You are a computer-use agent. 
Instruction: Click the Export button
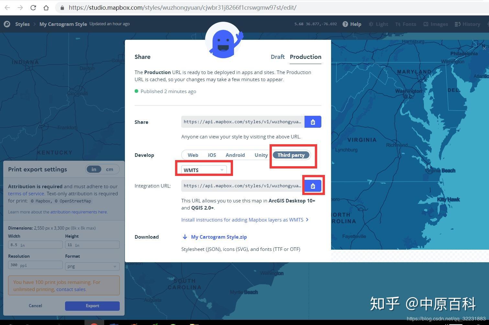pos(92,306)
